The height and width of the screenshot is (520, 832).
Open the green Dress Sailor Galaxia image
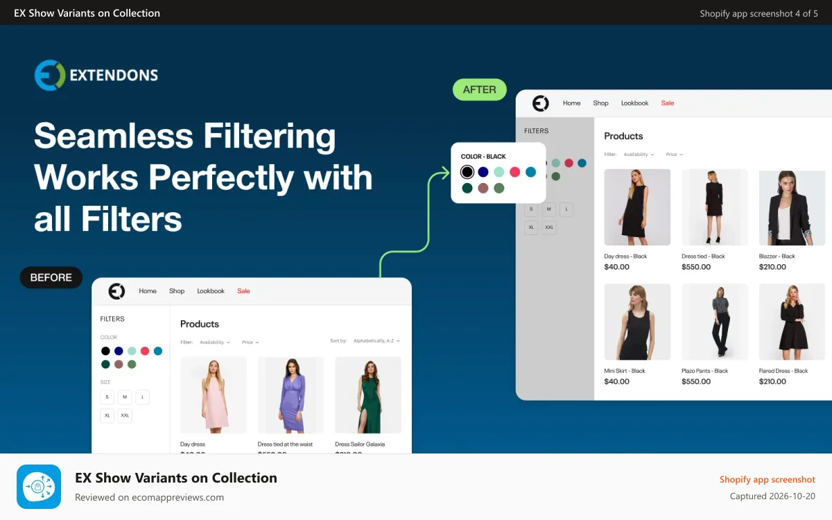coord(368,395)
